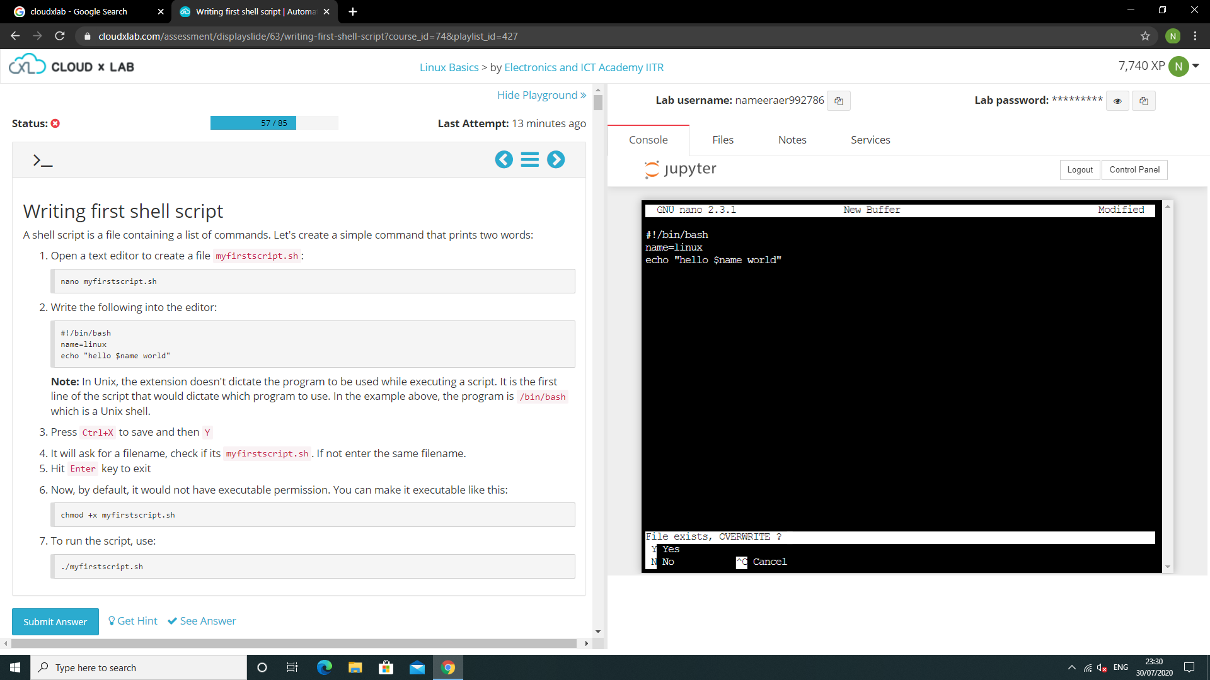Click the 57 / 85 progress bar
The height and width of the screenshot is (680, 1210).
[274, 123]
